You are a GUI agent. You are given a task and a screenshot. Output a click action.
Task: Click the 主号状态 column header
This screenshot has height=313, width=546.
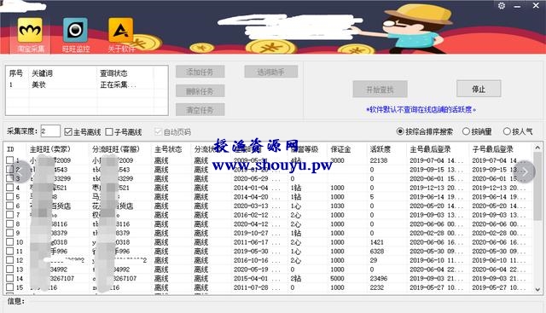coord(168,149)
